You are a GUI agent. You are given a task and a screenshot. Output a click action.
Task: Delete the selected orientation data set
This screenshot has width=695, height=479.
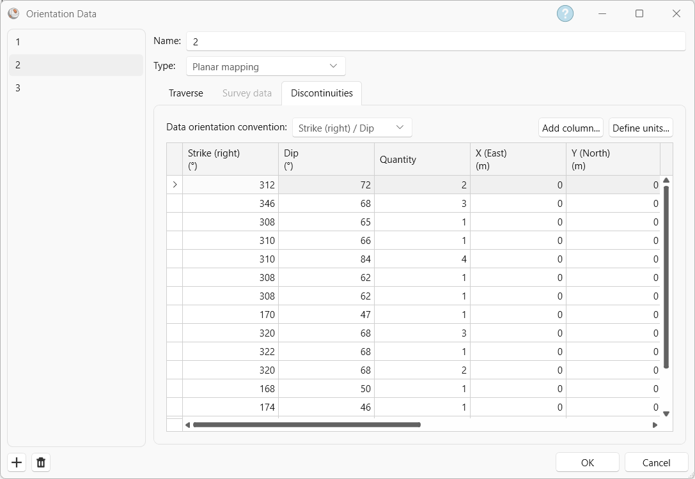[40, 462]
